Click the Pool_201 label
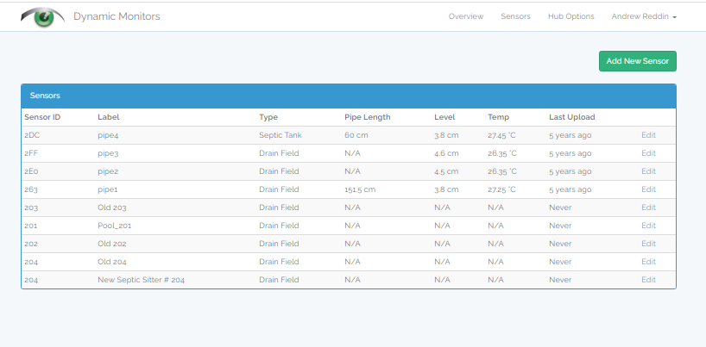 coord(115,226)
